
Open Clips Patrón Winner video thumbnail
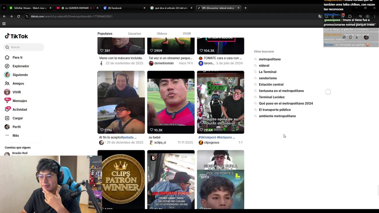(x=121, y=180)
